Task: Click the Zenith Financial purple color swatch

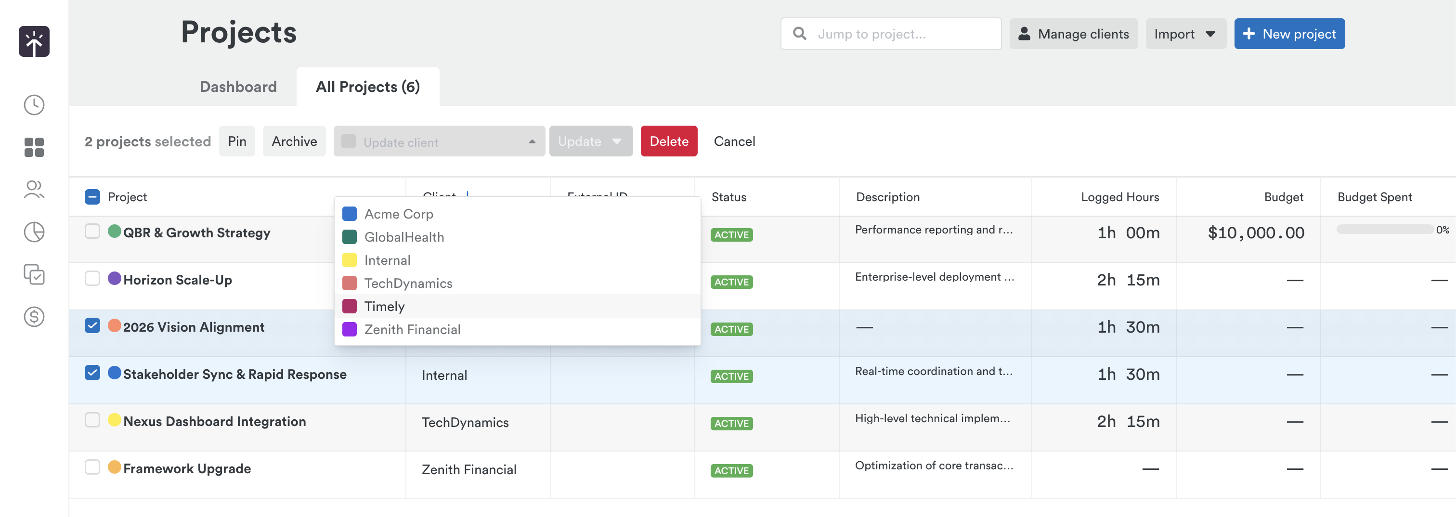Action: coord(349,329)
